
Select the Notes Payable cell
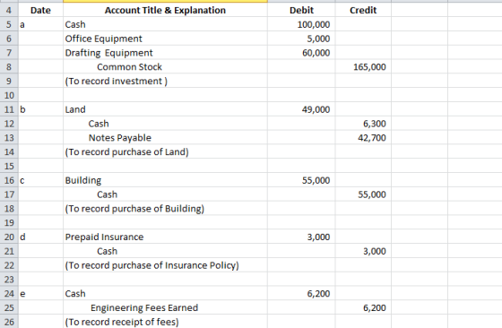pyautogui.click(x=165, y=138)
